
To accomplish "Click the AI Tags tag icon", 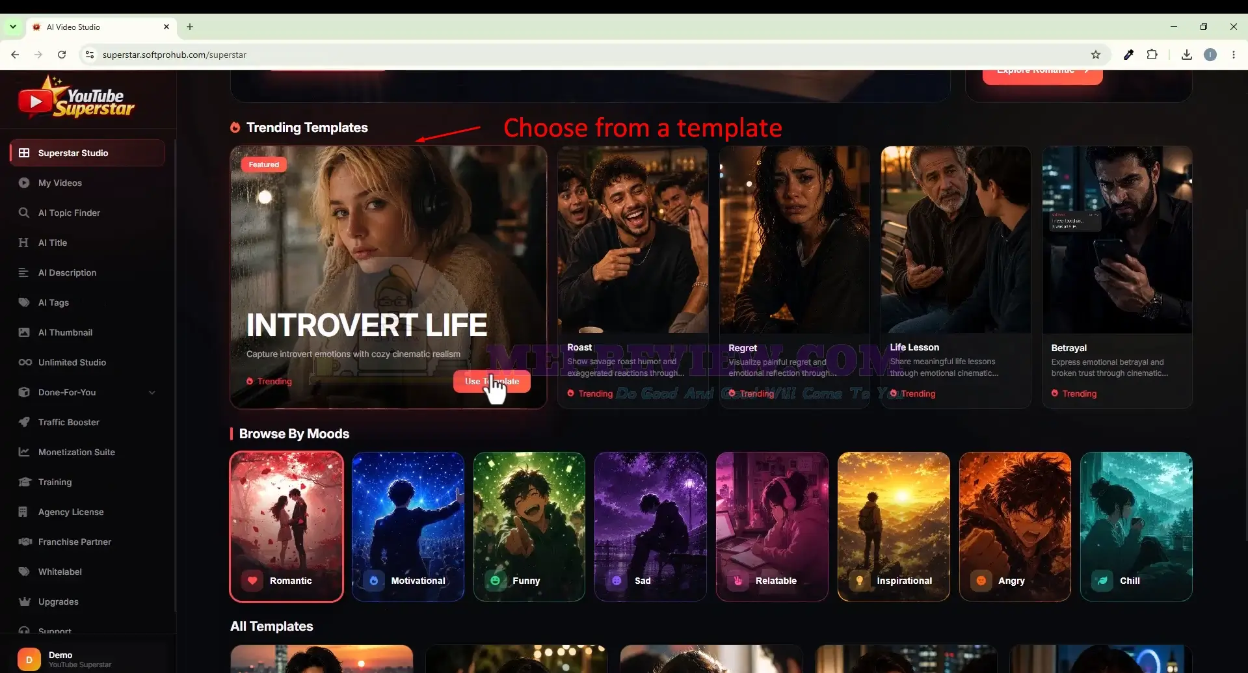I will [x=24, y=302].
